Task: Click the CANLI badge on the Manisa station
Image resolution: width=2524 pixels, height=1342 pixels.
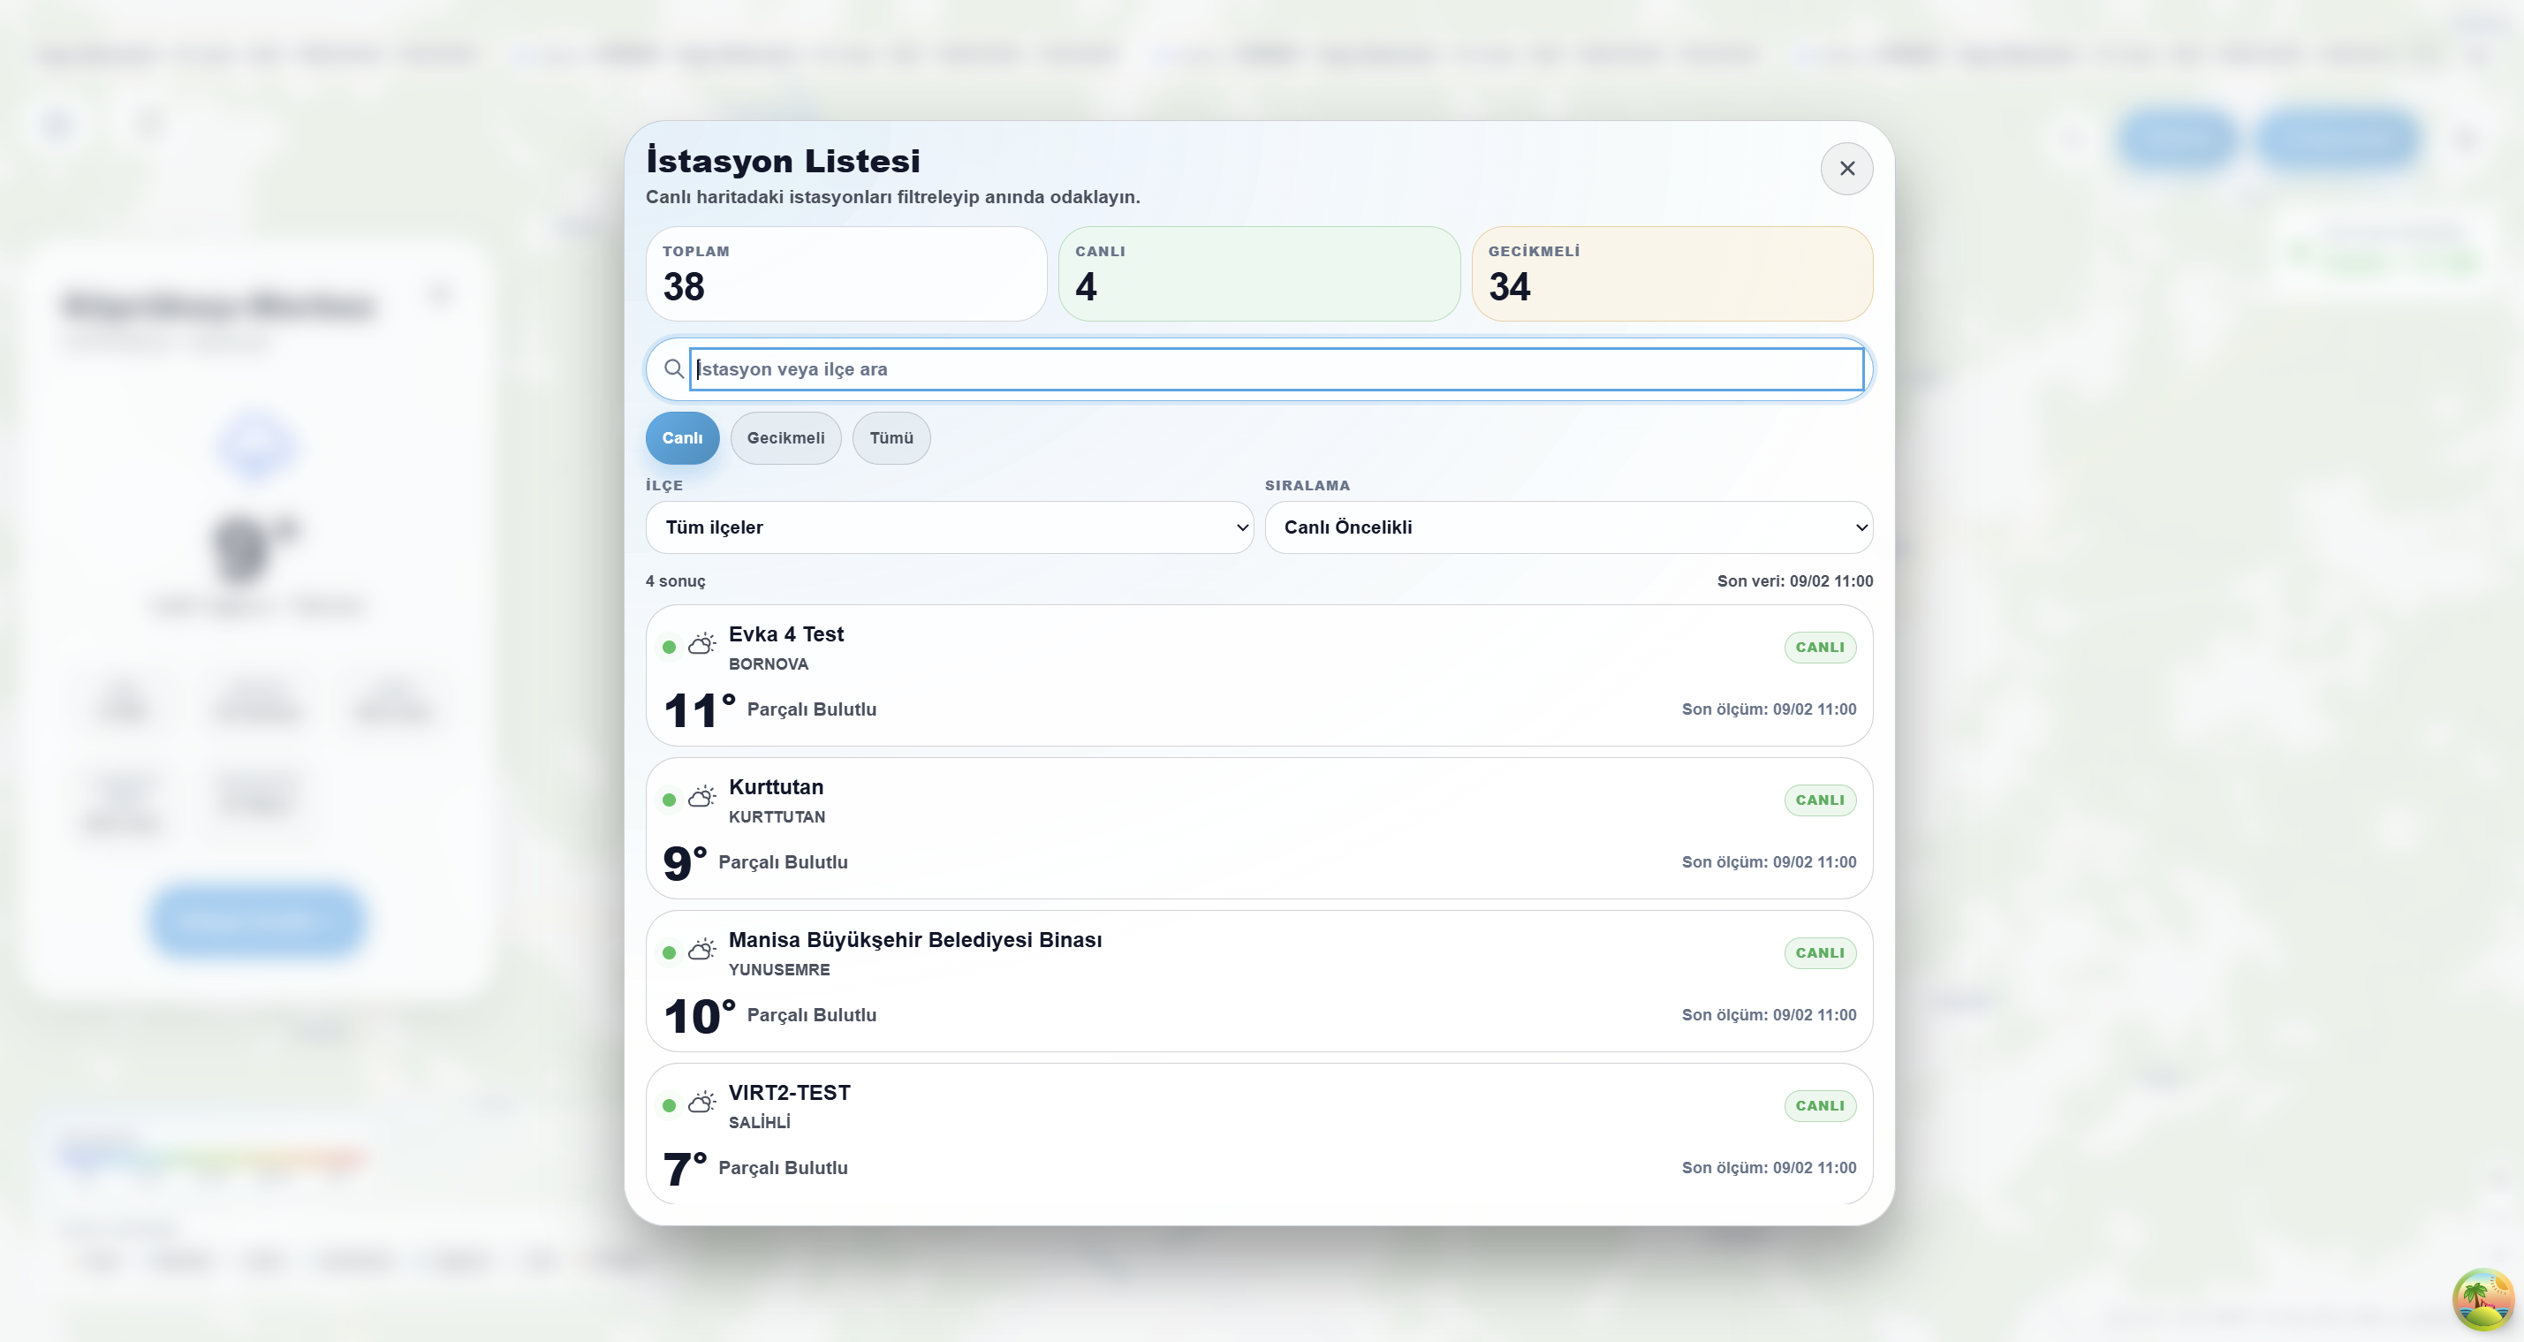Action: (x=1818, y=953)
